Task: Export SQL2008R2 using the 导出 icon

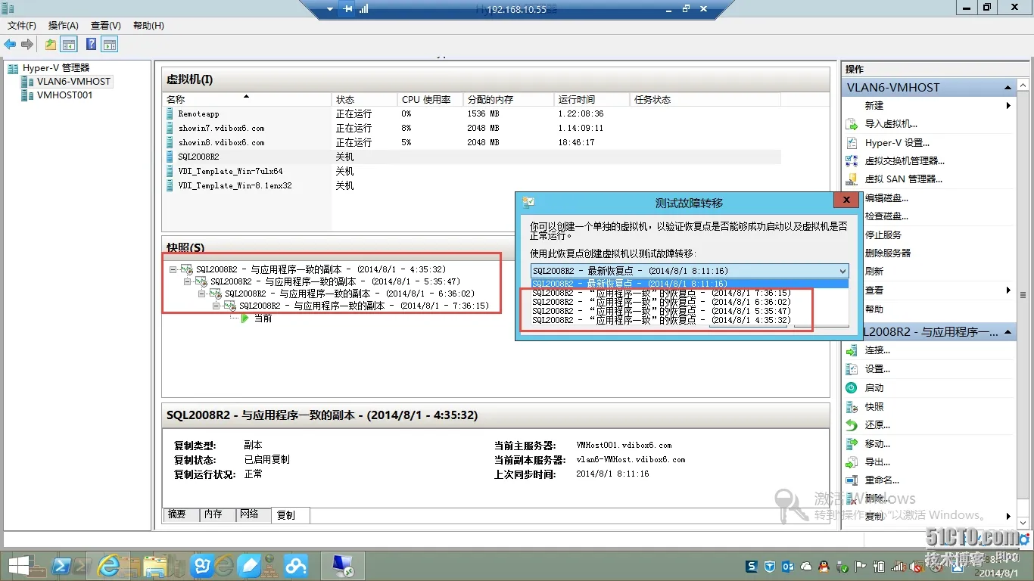Action: click(851, 461)
